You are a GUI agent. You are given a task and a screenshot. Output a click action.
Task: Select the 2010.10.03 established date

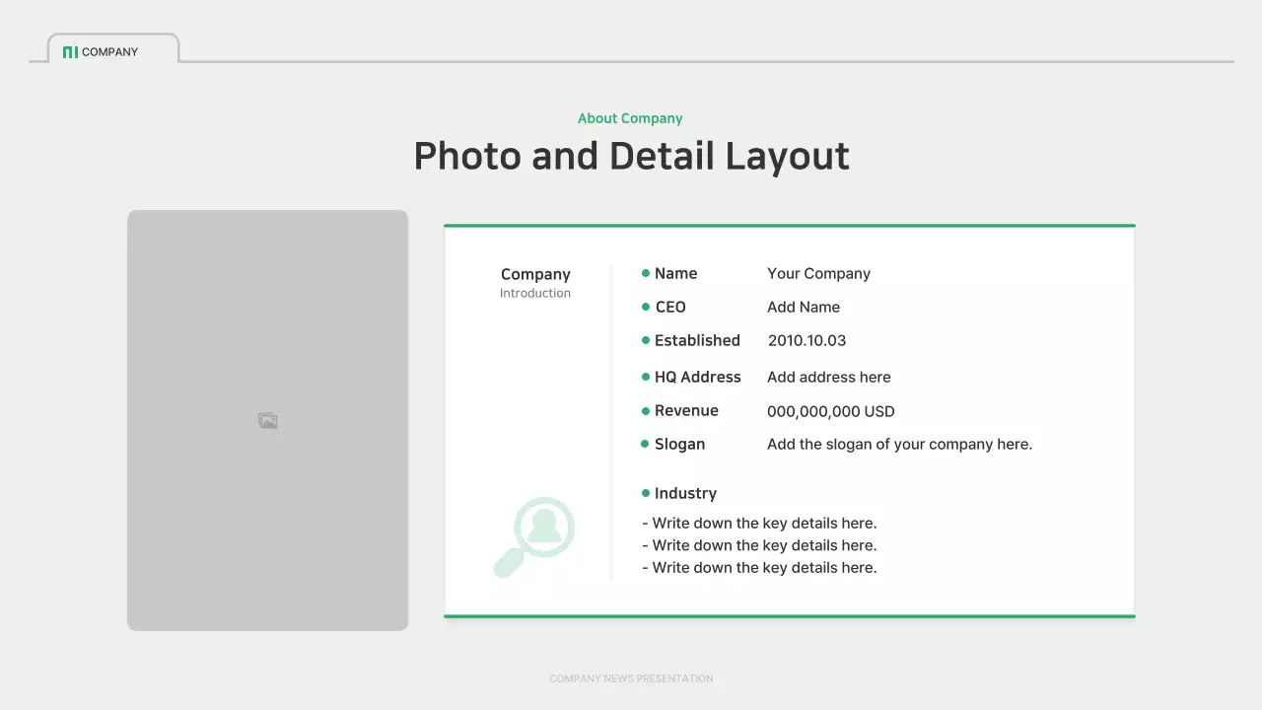[807, 340]
